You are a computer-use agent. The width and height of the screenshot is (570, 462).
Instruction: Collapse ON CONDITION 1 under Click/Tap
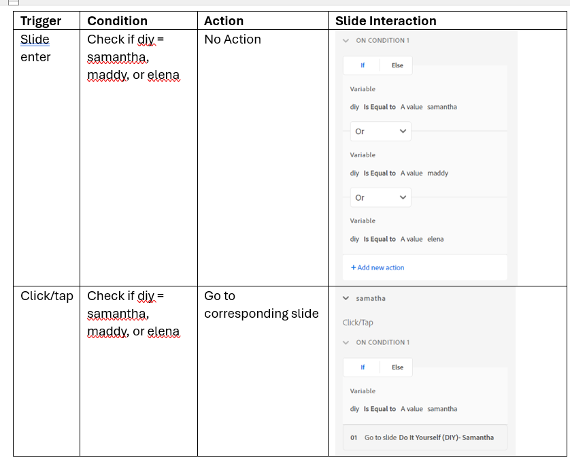pos(346,343)
